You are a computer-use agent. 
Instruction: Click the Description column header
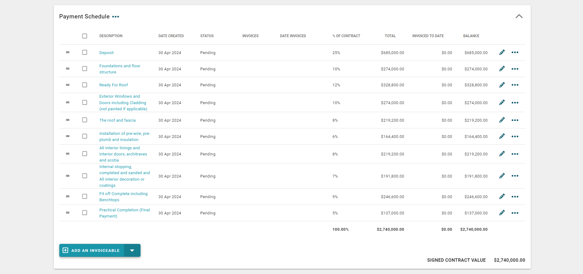tap(111, 36)
